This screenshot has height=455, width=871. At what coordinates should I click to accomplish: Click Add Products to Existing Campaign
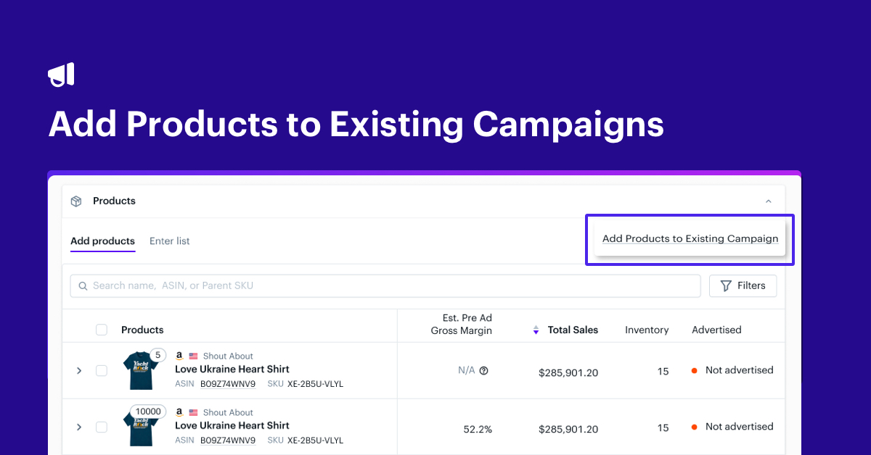tap(689, 238)
